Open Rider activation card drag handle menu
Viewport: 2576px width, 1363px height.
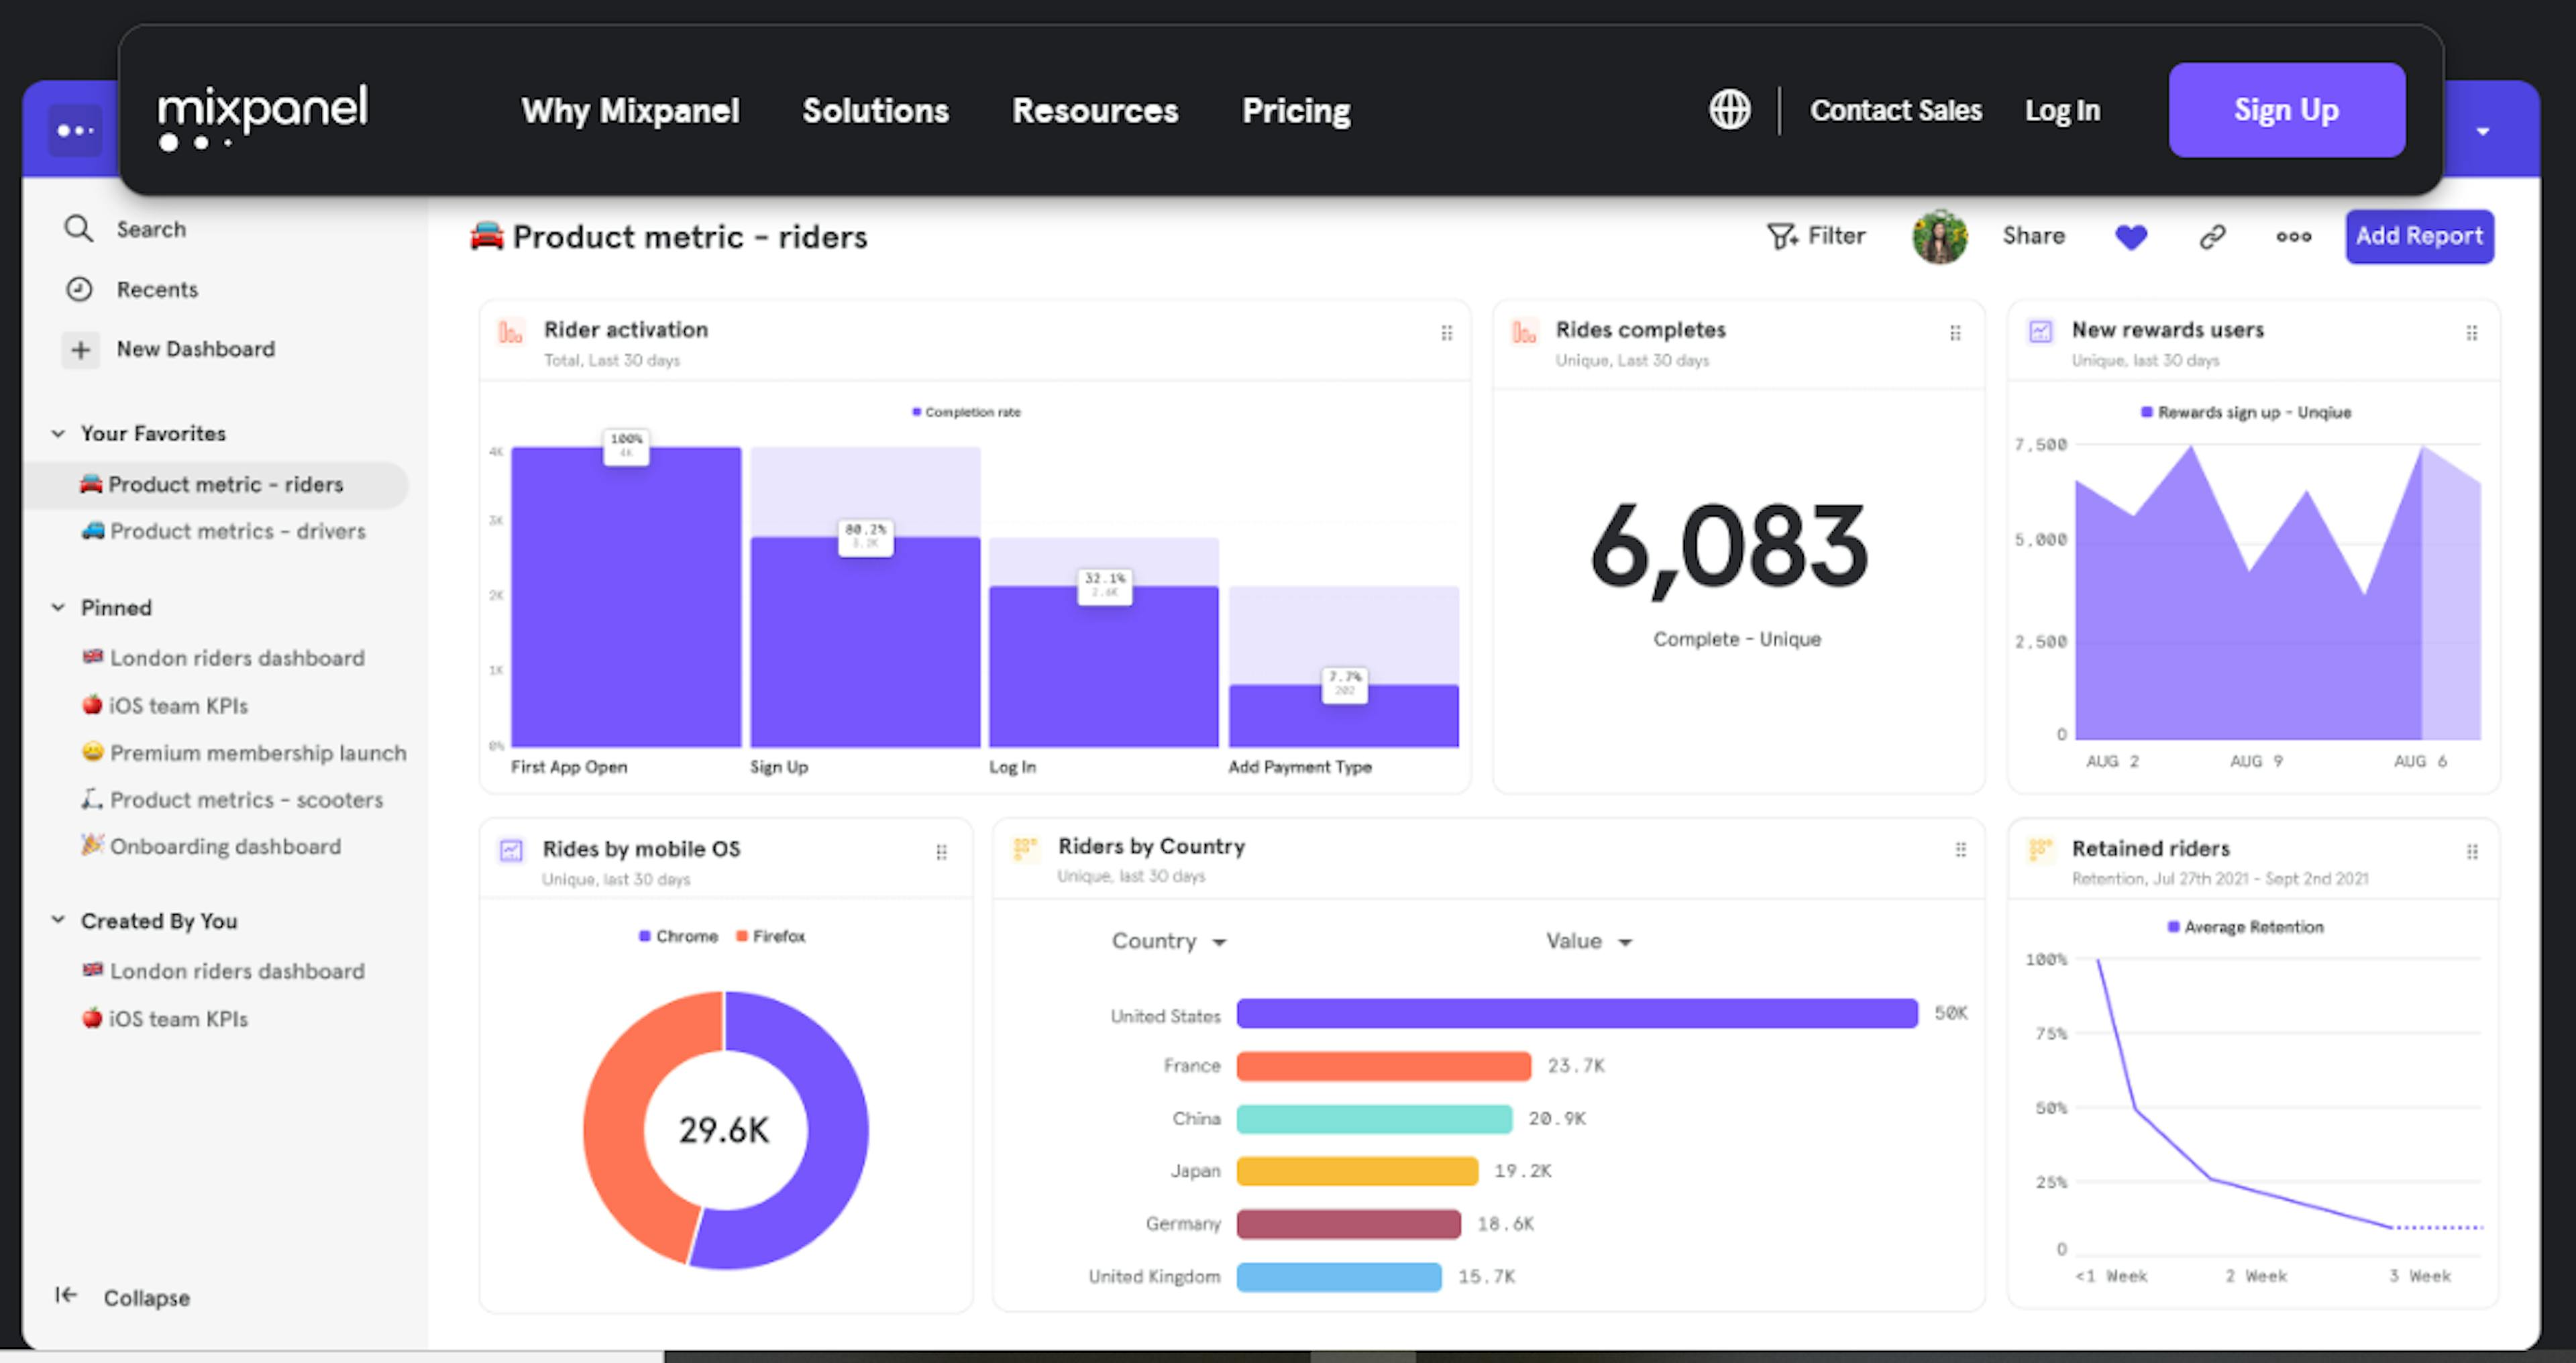coord(1446,333)
